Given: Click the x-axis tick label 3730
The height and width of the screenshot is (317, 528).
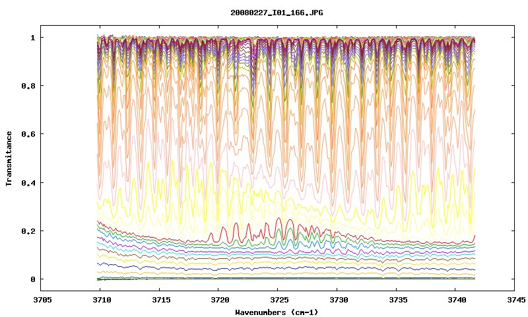Looking at the screenshot, I should 339,300.
